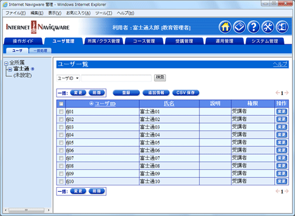Toggle the select-all checkbox in table header
The image size is (295, 216).
tap(61, 104)
